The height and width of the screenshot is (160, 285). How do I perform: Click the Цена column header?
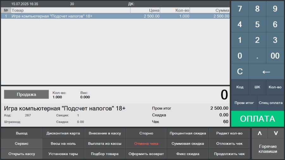pyautogui.click(x=145, y=10)
